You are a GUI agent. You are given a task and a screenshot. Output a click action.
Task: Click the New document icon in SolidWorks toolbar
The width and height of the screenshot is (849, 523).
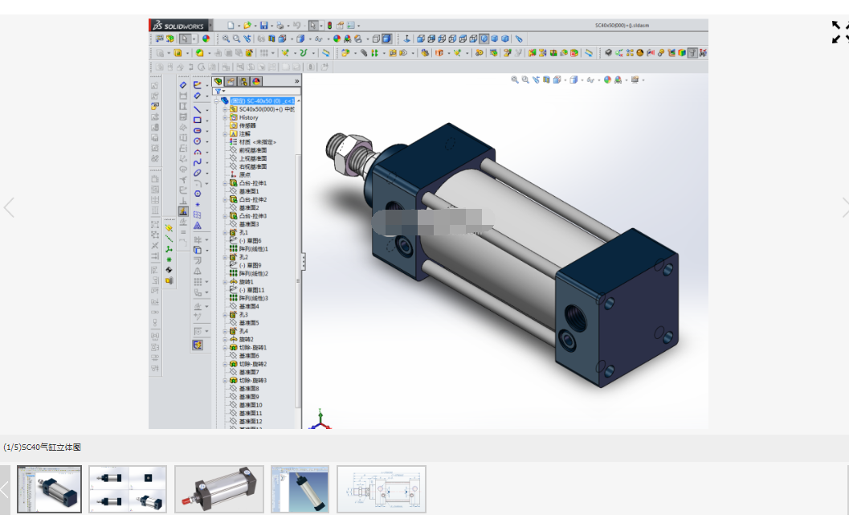[230, 26]
